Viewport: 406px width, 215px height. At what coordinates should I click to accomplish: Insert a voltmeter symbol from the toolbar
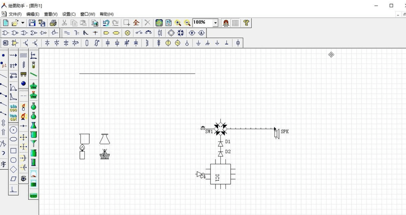[192, 33]
